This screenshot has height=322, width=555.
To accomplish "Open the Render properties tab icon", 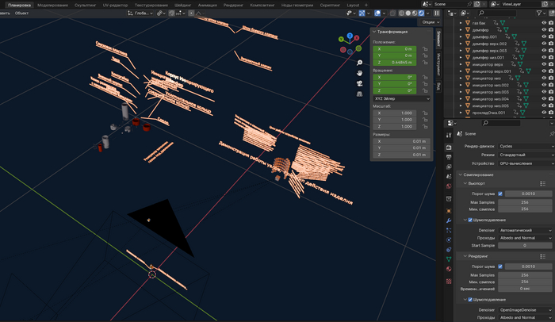I will pyautogui.click(x=450, y=145).
